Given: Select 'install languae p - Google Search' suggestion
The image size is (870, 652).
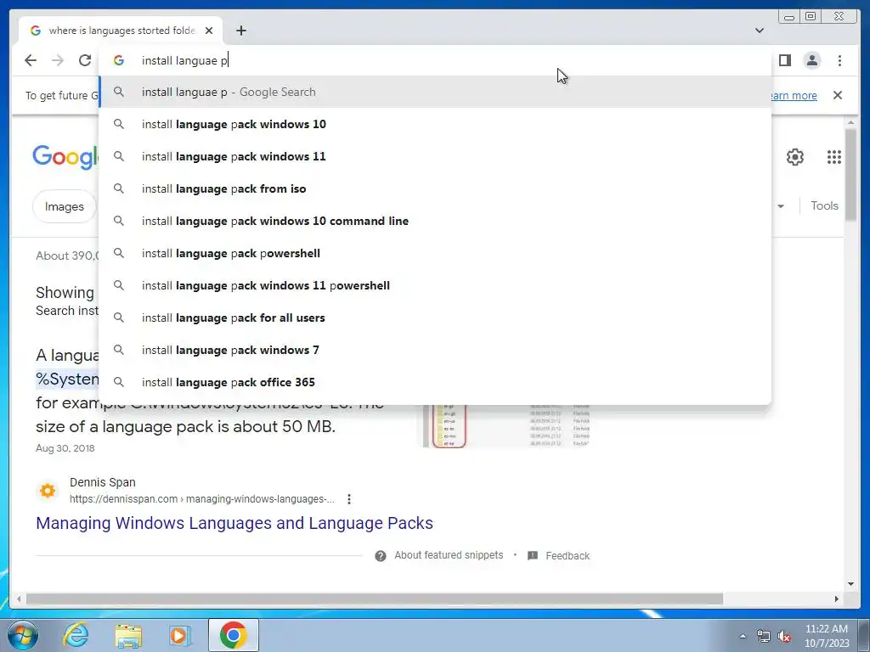Looking at the screenshot, I should coord(435,92).
